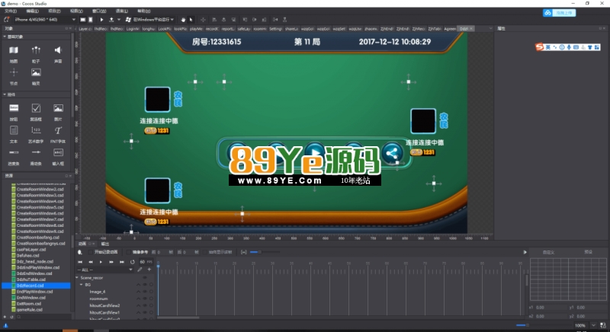The height and width of the screenshot is (332, 610).
Task: Toggle the always show frames checkbox
Action: click(204, 252)
